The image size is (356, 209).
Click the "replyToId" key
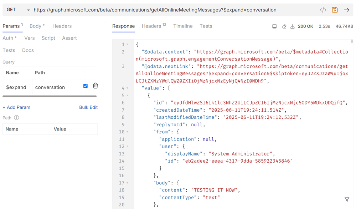169,125
